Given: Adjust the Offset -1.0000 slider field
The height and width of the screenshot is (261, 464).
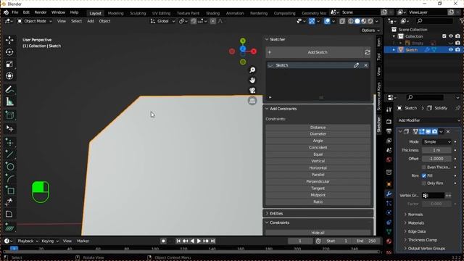Looking at the screenshot, I should tap(436, 159).
